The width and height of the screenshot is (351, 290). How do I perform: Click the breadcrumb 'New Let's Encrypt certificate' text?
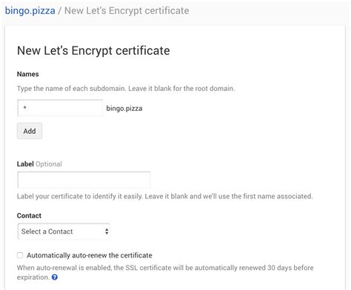pos(127,10)
